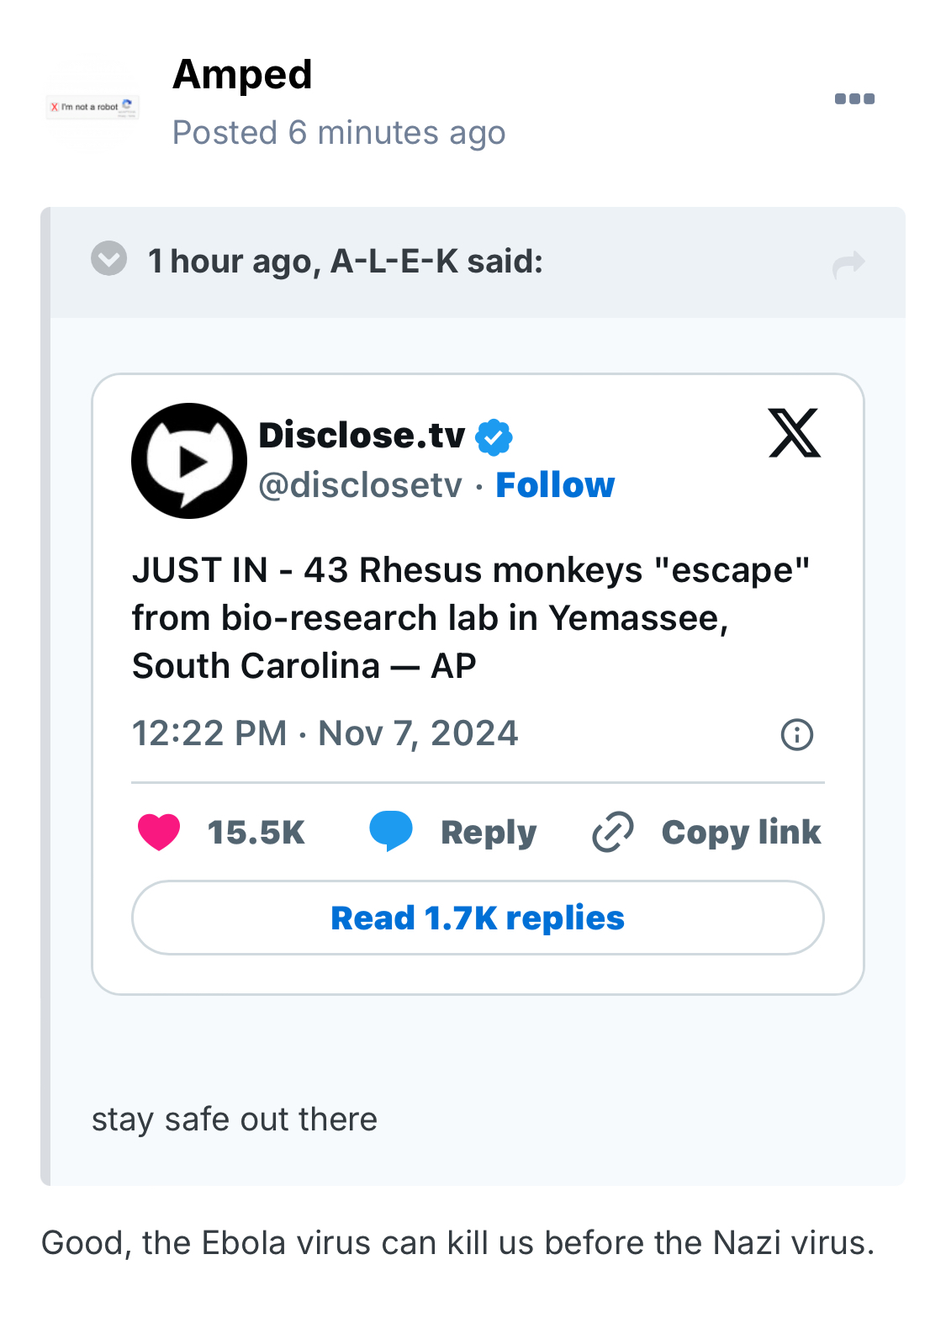Open the three-dot post options menu

click(854, 99)
